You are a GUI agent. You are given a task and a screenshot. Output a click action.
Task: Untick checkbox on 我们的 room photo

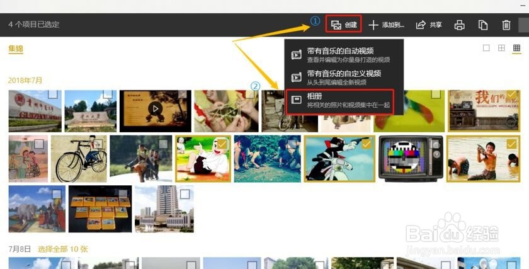[511, 94]
